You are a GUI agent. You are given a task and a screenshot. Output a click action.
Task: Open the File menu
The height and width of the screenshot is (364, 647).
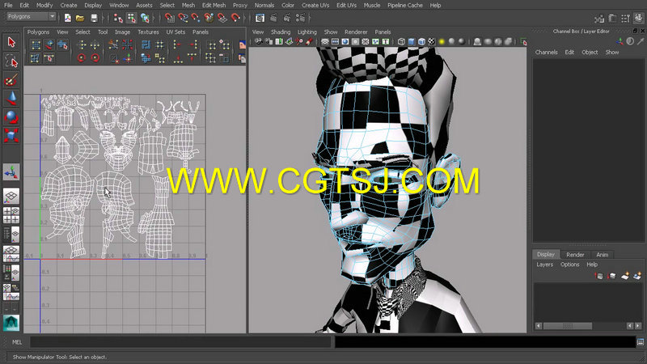pyautogui.click(x=8, y=6)
